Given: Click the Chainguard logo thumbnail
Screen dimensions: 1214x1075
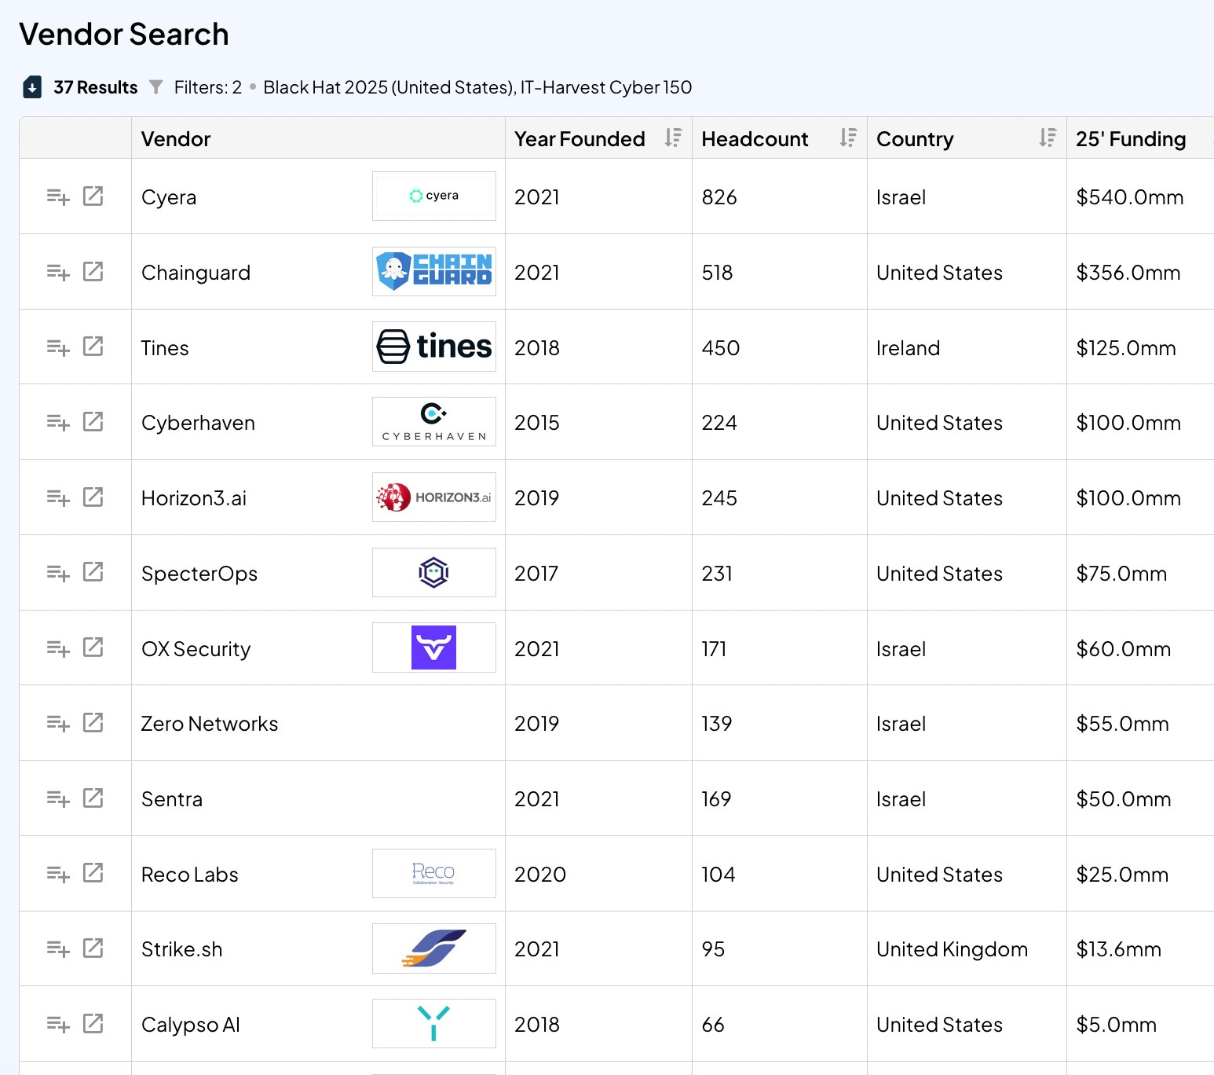Looking at the screenshot, I should (433, 272).
